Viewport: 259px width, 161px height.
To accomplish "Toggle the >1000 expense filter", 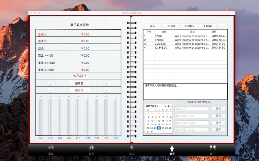I will 208,26.
